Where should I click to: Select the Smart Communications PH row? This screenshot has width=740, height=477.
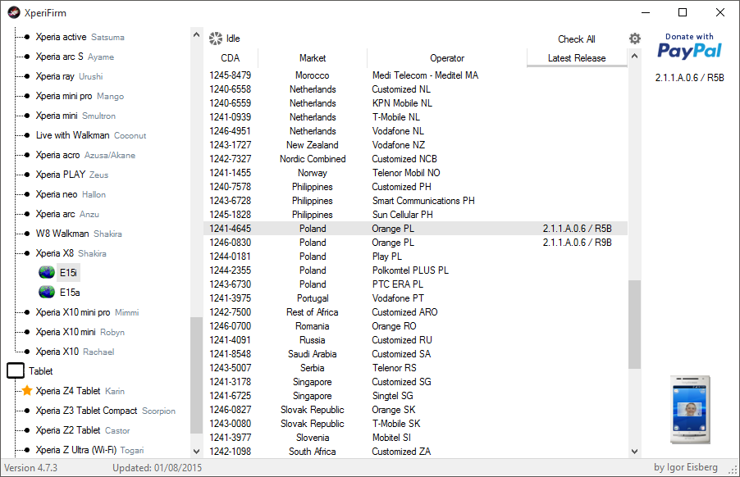point(415,201)
